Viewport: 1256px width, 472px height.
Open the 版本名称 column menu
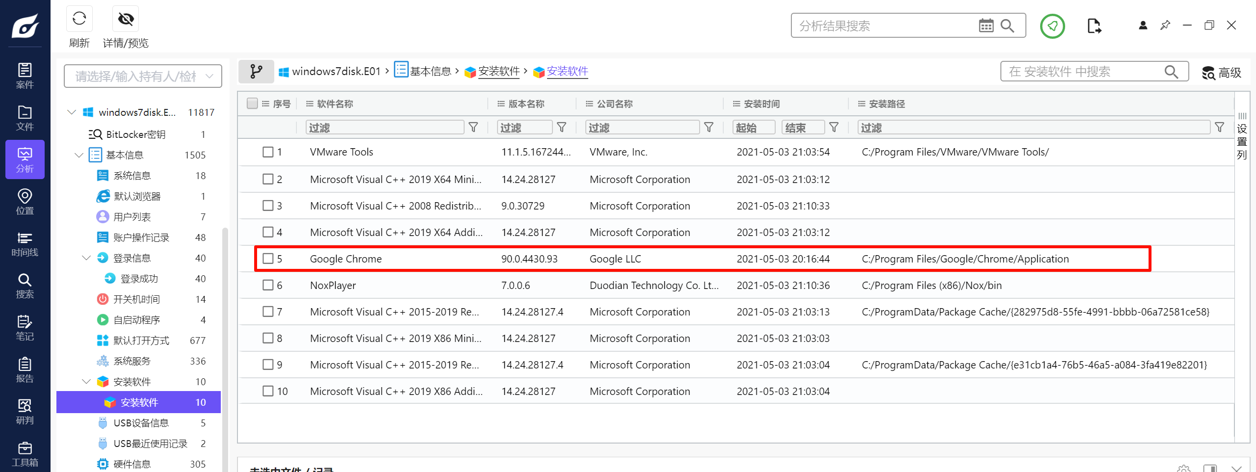pyautogui.click(x=501, y=104)
